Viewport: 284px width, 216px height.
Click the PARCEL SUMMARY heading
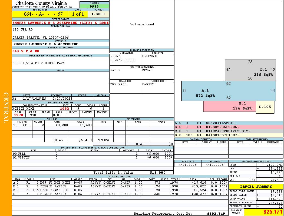pos(256,187)
